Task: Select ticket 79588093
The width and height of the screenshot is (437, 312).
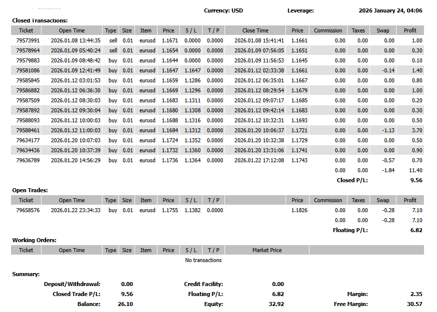Action: [x=28, y=120]
